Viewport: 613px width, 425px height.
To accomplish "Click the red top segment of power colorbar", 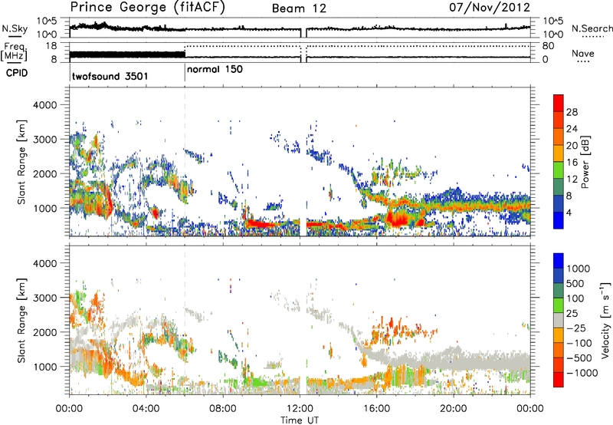I will (559, 103).
